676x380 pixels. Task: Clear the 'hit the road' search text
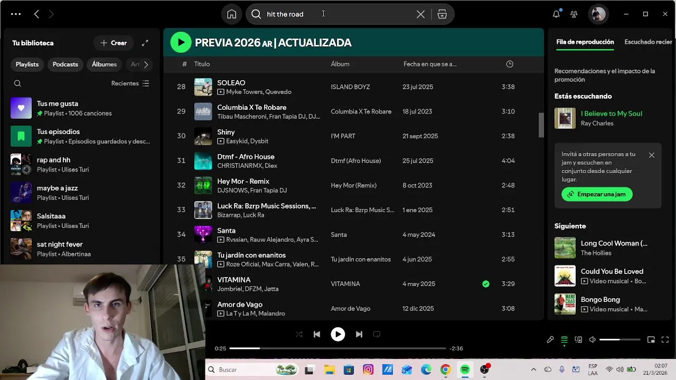coord(420,14)
